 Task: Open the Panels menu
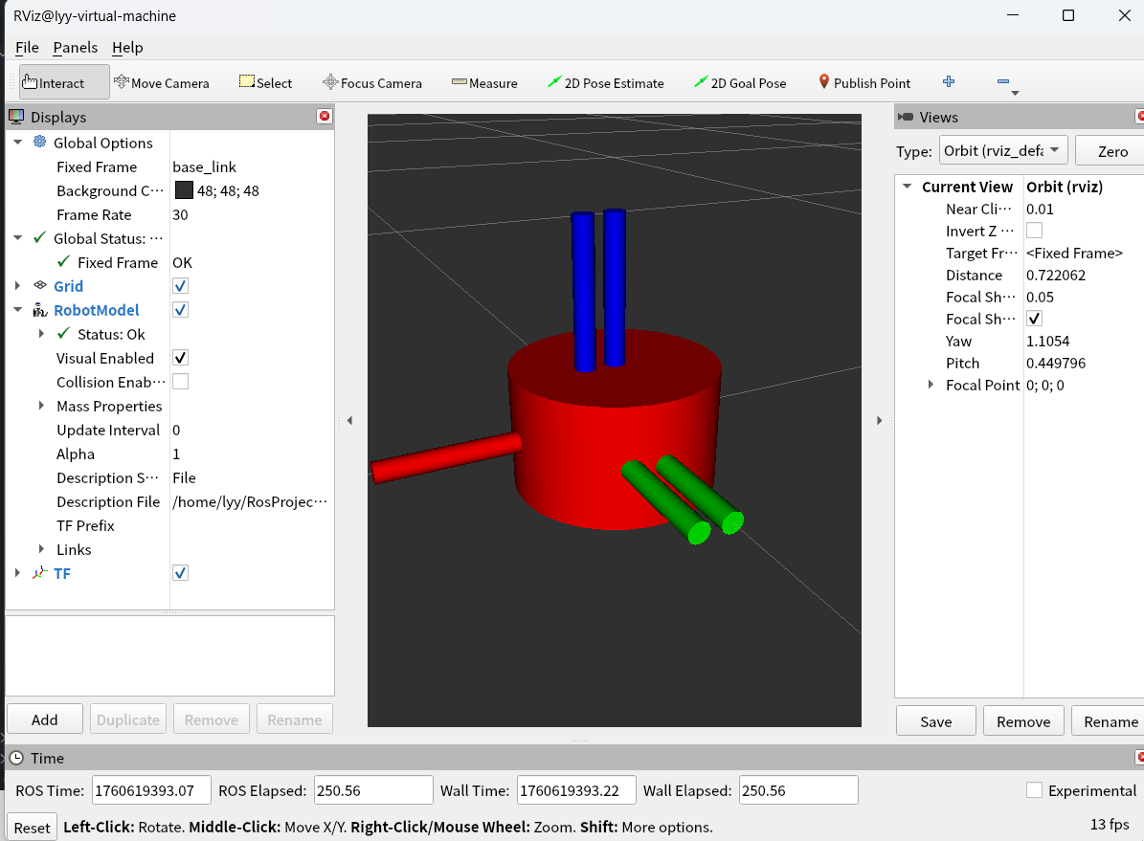tap(75, 48)
